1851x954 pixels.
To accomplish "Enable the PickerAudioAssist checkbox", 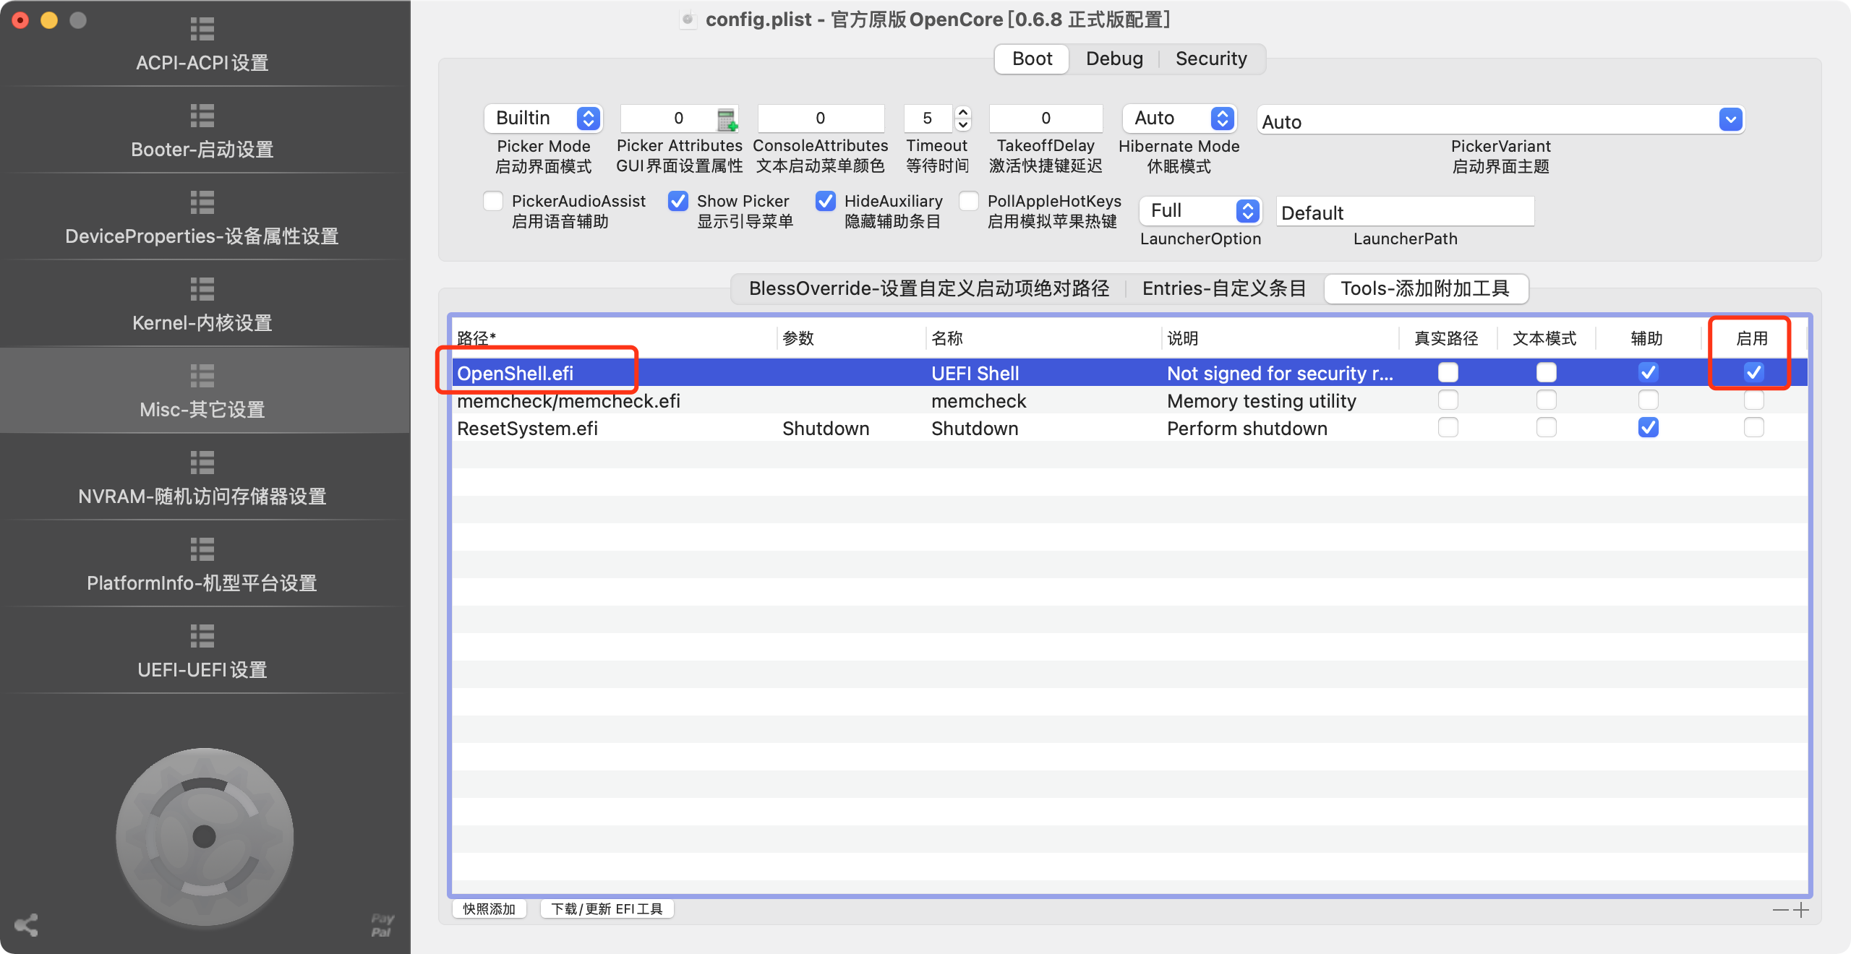I will click(493, 201).
